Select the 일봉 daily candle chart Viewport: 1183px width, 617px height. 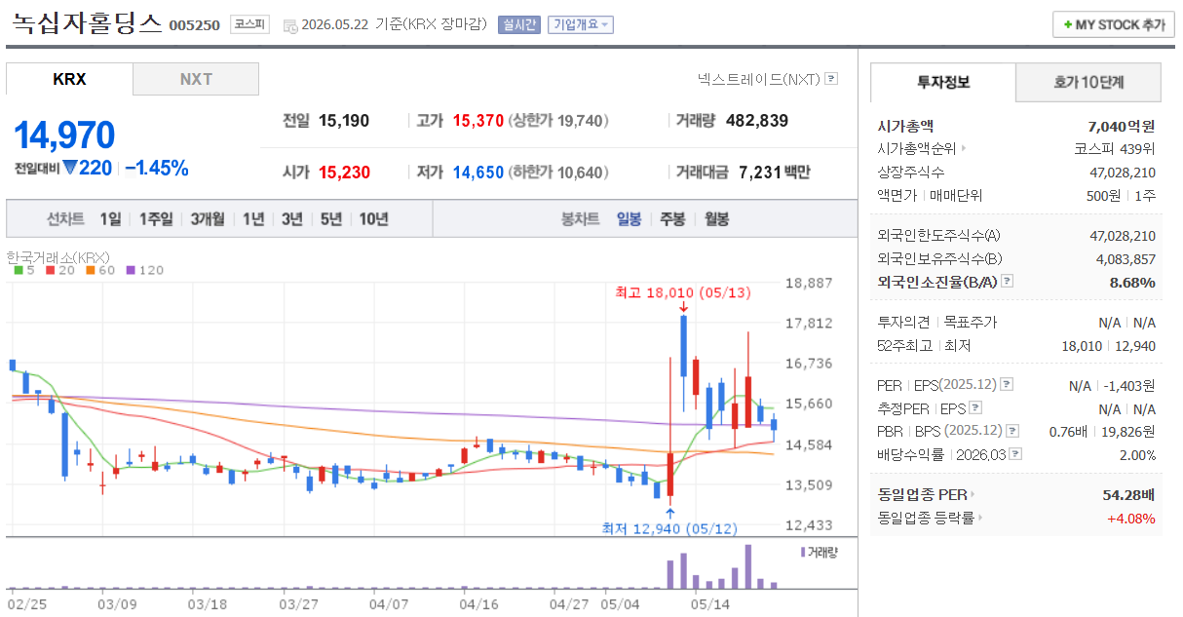630,218
